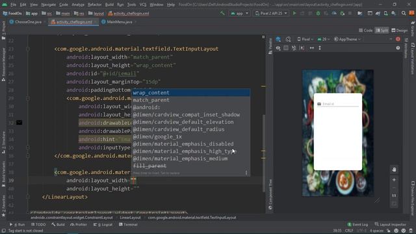Toggle view options eye icon in preview
This screenshot has width=416, height=234.
click(x=278, y=48)
